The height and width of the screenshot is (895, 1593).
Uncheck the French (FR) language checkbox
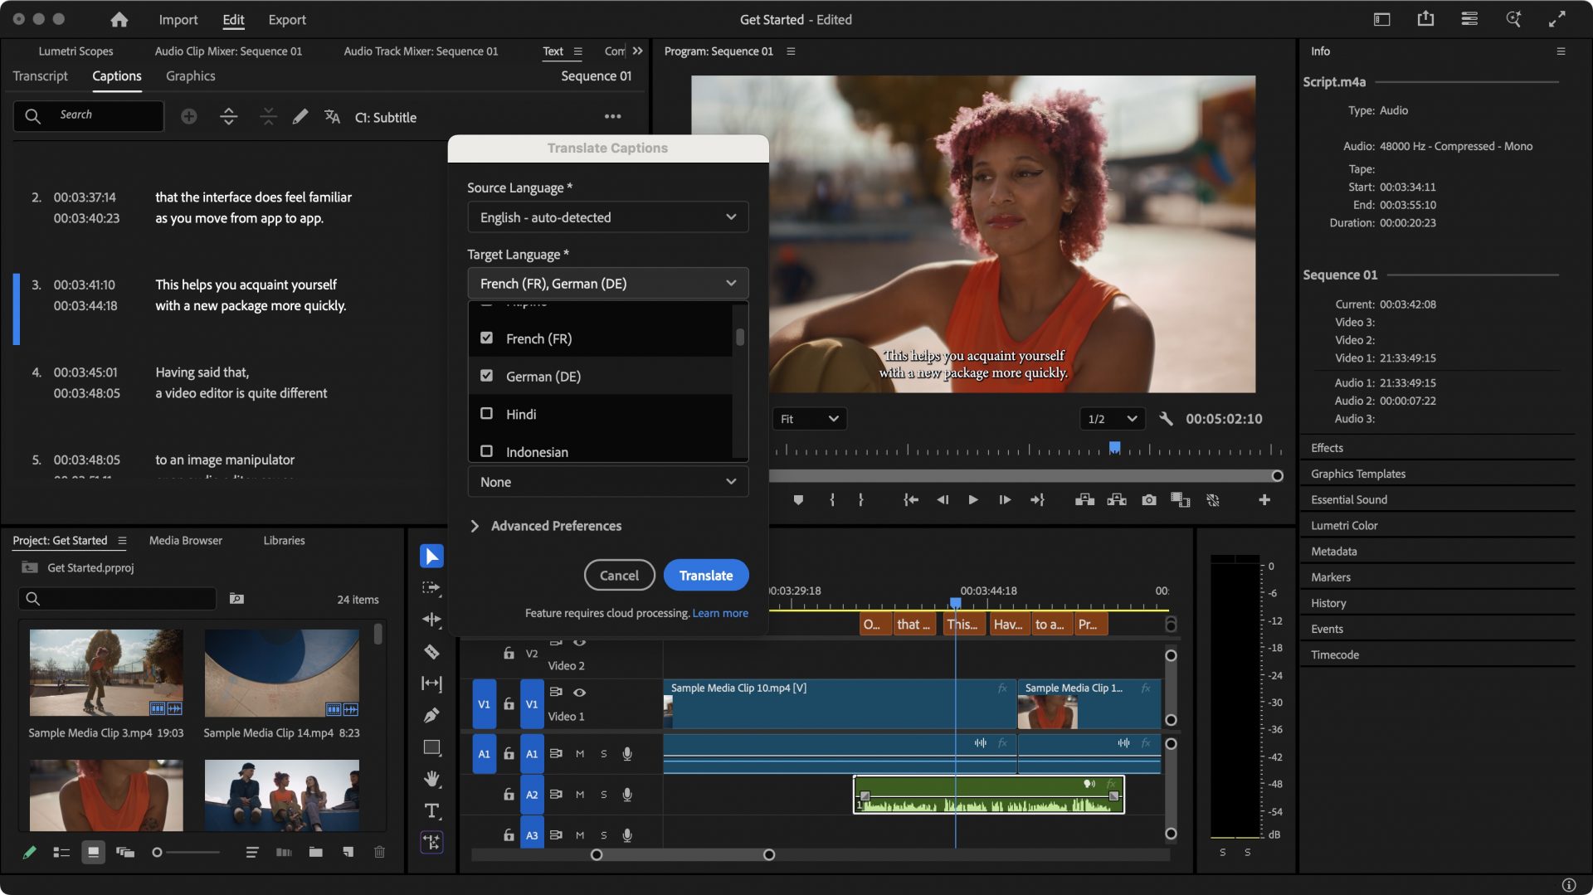pos(487,338)
